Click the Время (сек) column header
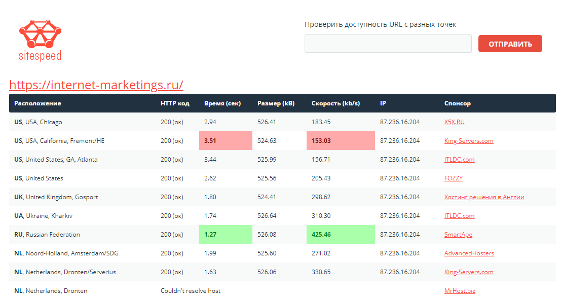This screenshot has width=561, height=300. click(x=222, y=103)
